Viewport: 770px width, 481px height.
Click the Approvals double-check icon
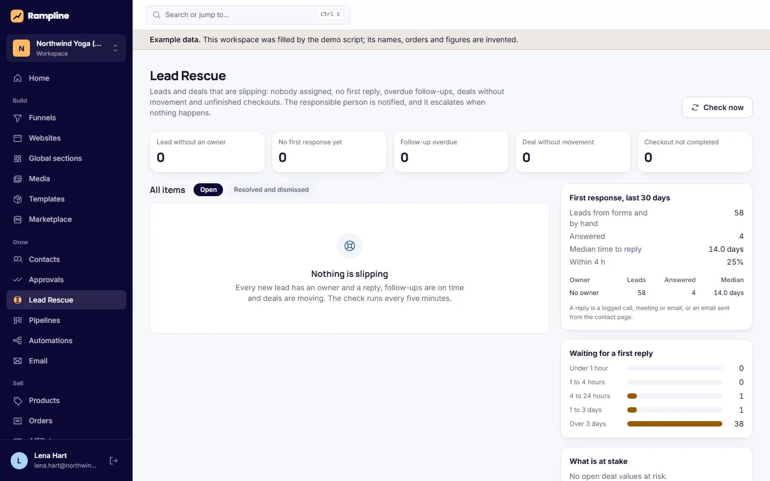pos(18,280)
